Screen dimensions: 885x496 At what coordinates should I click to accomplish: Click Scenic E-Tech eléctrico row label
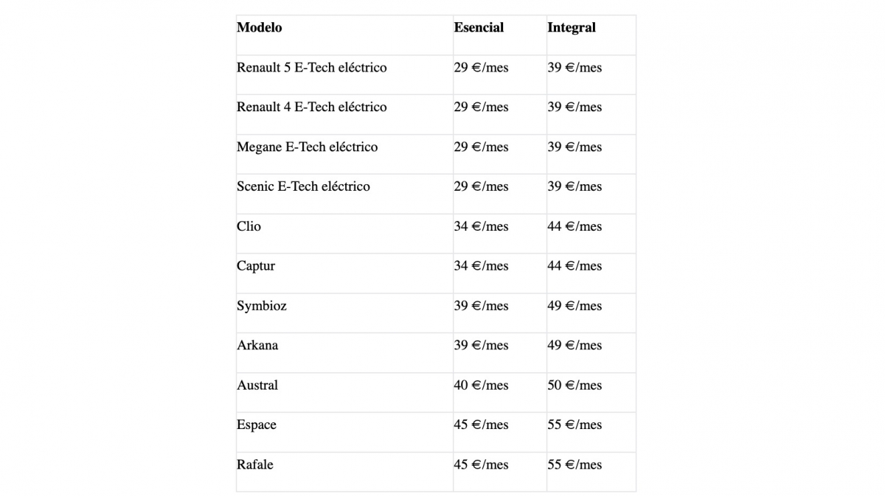[x=303, y=186]
